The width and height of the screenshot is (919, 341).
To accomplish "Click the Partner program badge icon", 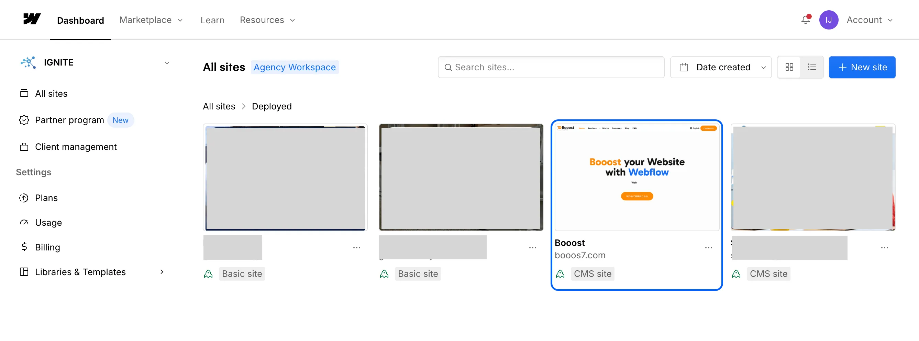I will pyautogui.click(x=24, y=120).
